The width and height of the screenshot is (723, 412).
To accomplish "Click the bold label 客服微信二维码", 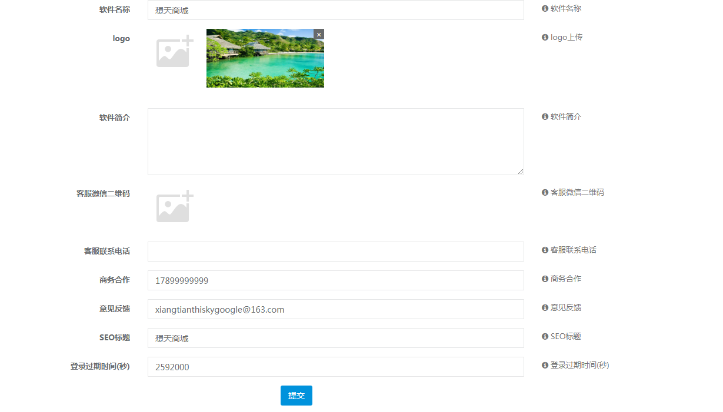I will 103,194.
